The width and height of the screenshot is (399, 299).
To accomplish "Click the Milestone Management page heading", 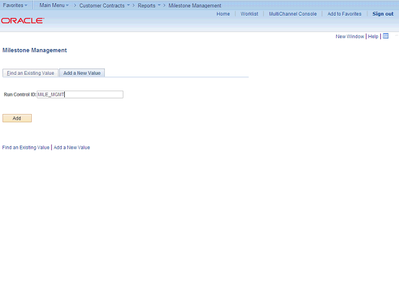I will 35,50.
